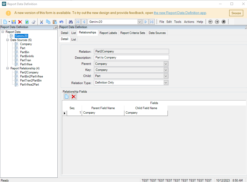Click into the Description text field
This screenshot has width=247, height=182.
click(x=131, y=57)
